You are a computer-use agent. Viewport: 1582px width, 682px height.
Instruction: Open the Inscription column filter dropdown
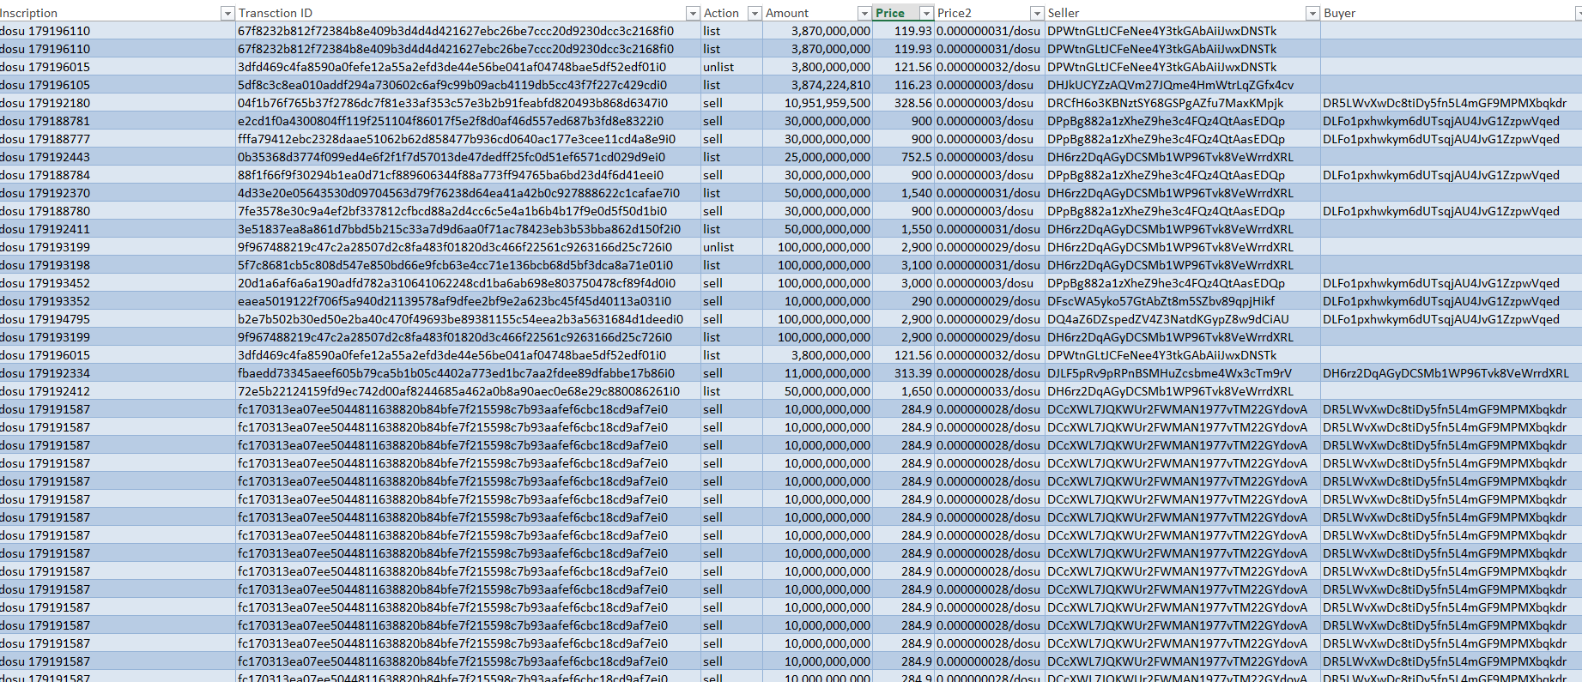227,13
